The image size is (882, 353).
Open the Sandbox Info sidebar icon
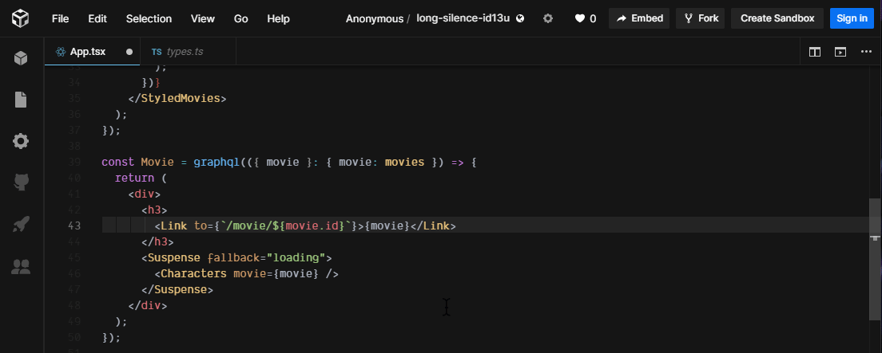tap(21, 58)
